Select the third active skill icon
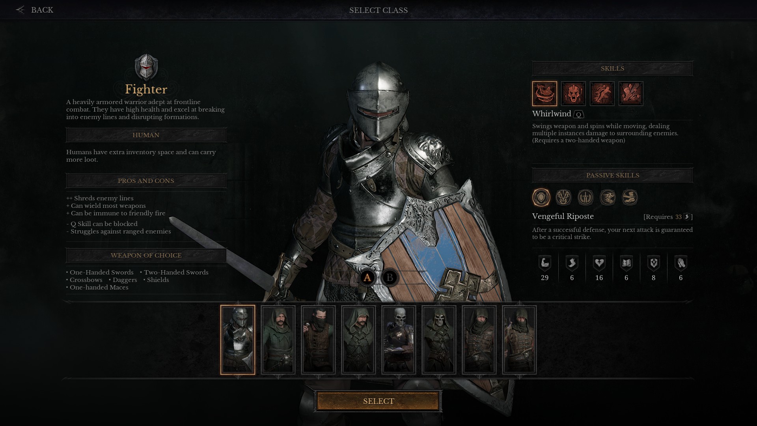This screenshot has width=757, height=426. [602, 93]
